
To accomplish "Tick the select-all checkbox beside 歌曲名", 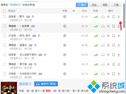I will coord(4,11).
